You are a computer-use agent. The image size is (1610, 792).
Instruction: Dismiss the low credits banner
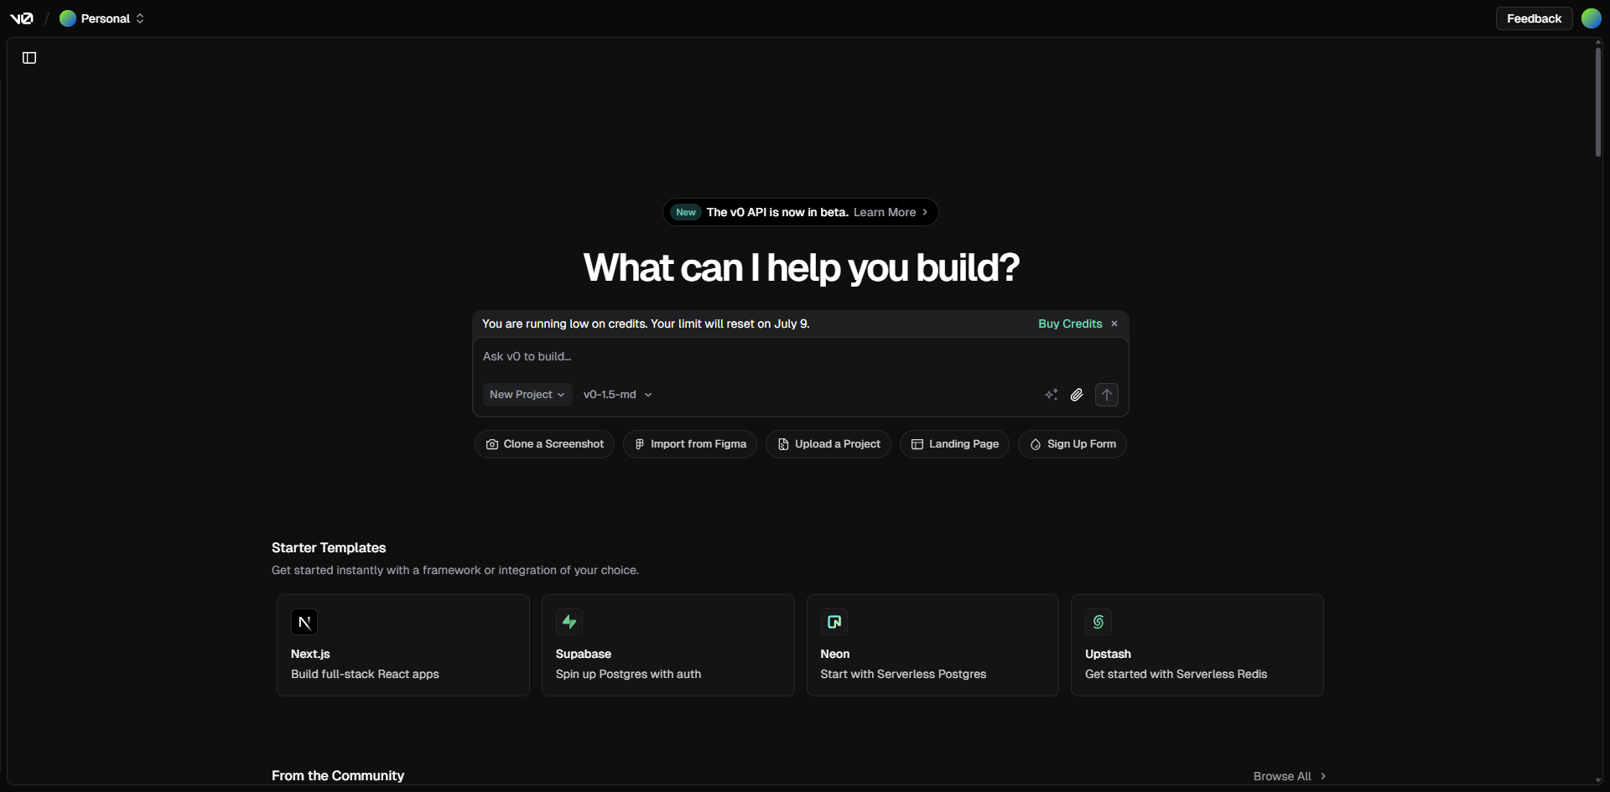pos(1114,324)
